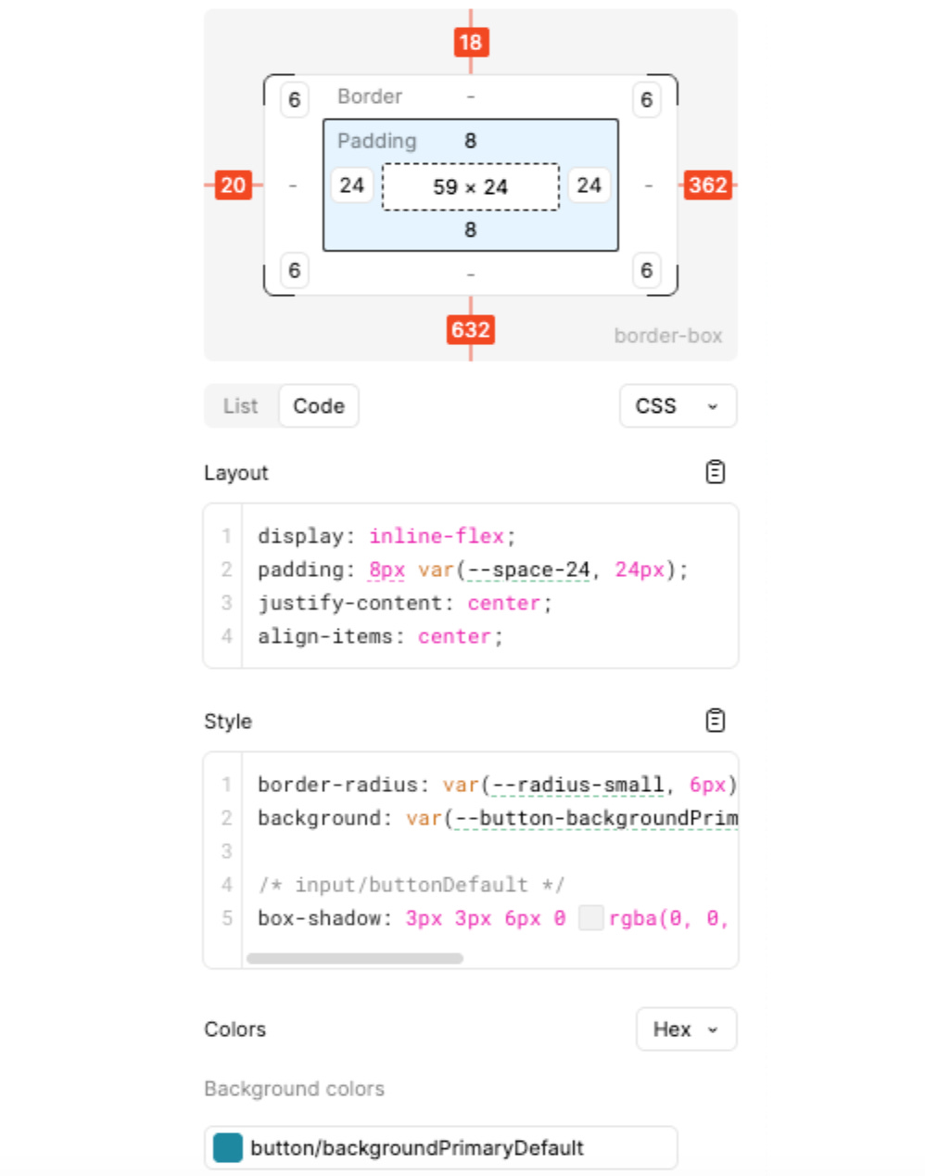Click the top padding value 8
925x1176 pixels.
coord(471,141)
